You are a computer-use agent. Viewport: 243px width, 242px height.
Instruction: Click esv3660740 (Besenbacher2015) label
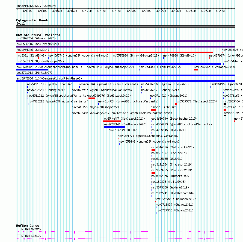pos(174,119)
